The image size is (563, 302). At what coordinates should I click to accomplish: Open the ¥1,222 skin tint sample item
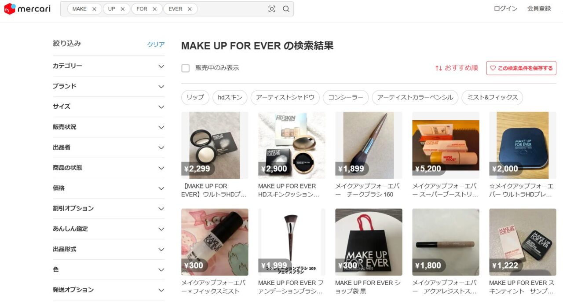pyautogui.click(x=523, y=242)
